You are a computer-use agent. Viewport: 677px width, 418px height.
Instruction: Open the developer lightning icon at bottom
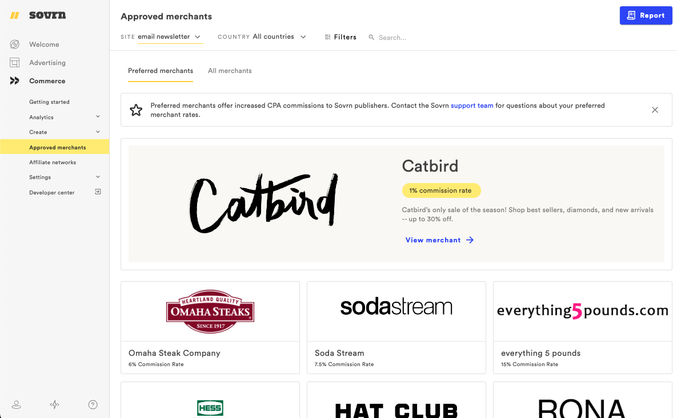[54, 404]
